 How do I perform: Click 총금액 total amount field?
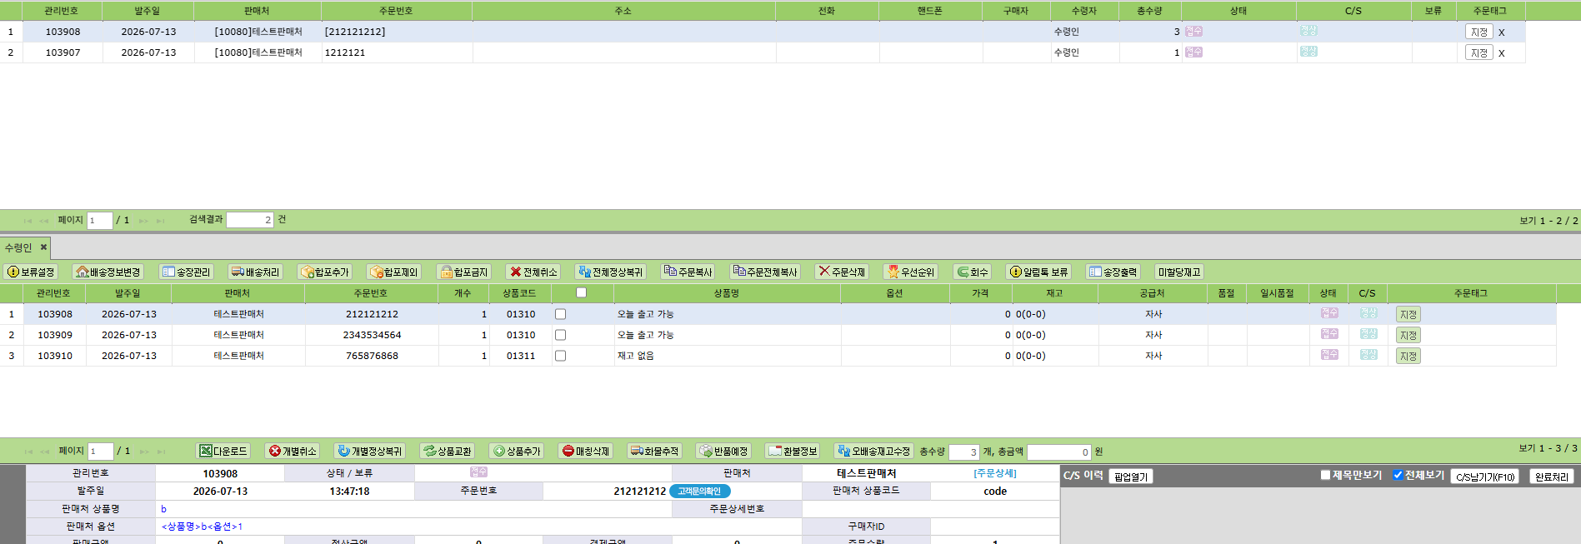[x=1058, y=452]
